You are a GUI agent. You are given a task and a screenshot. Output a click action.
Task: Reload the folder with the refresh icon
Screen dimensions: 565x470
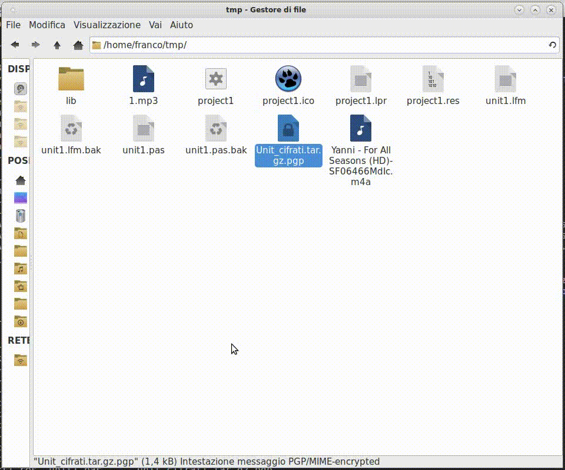click(552, 45)
